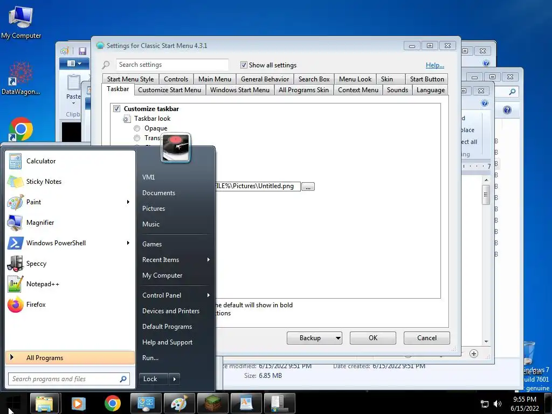Open Google Chrome from the taskbar
The width and height of the screenshot is (552, 414).
pos(112,403)
